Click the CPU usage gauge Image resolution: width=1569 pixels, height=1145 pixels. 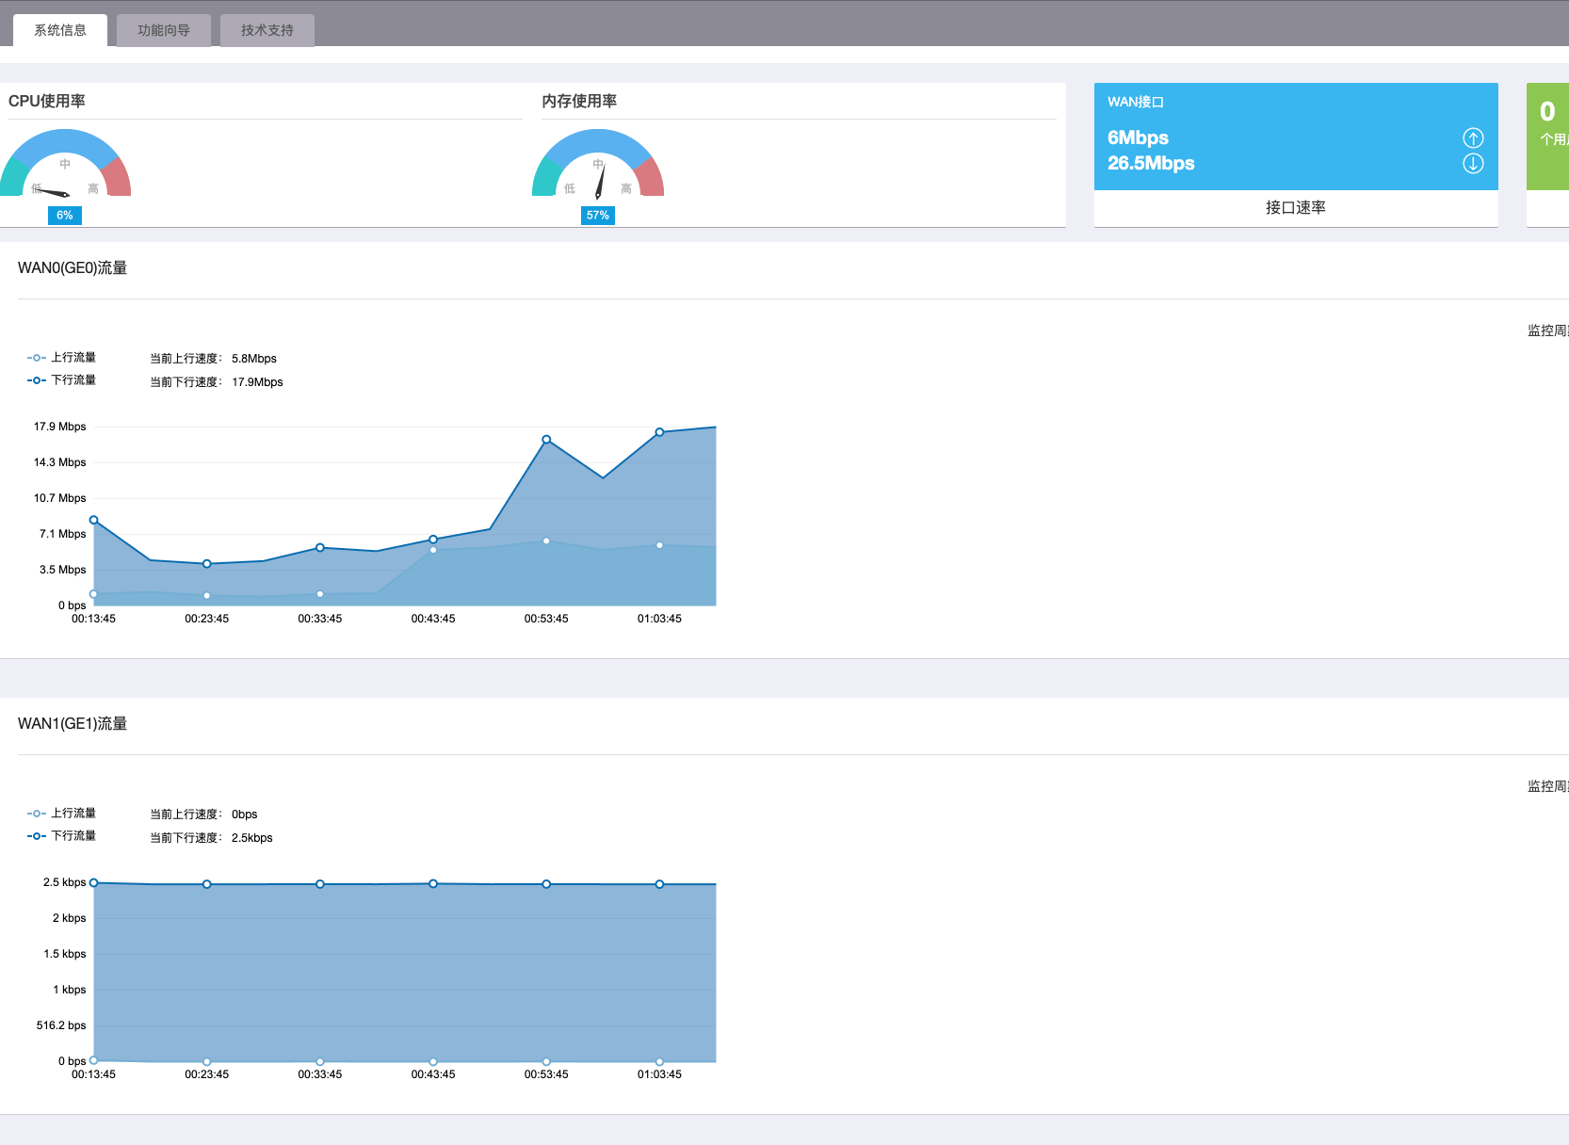tap(65, 165)
